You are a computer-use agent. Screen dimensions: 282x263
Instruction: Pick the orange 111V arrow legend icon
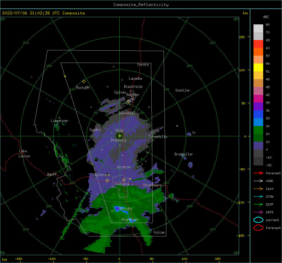(x=258, y=189)
